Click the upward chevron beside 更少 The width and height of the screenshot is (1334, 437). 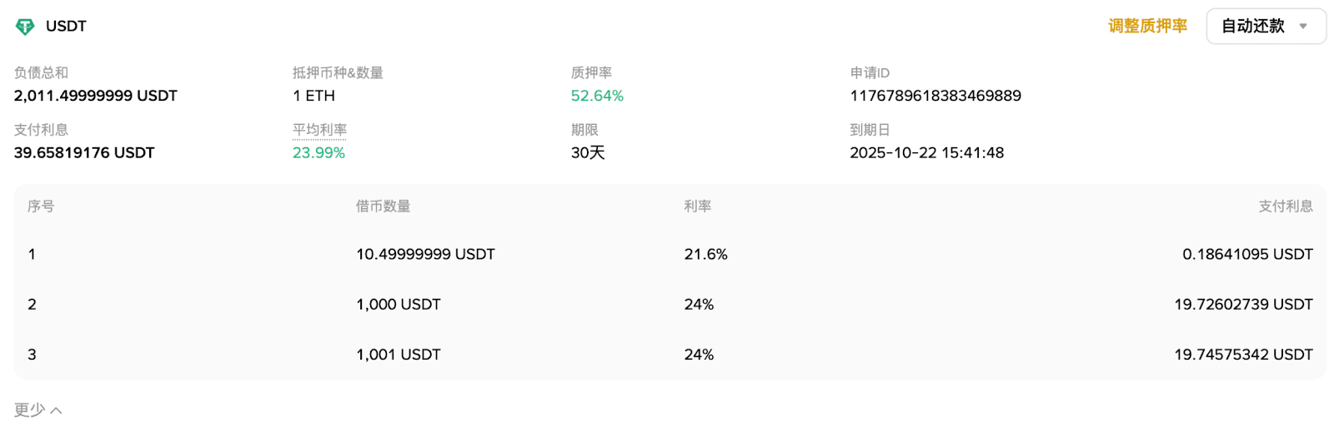[56, 410]
